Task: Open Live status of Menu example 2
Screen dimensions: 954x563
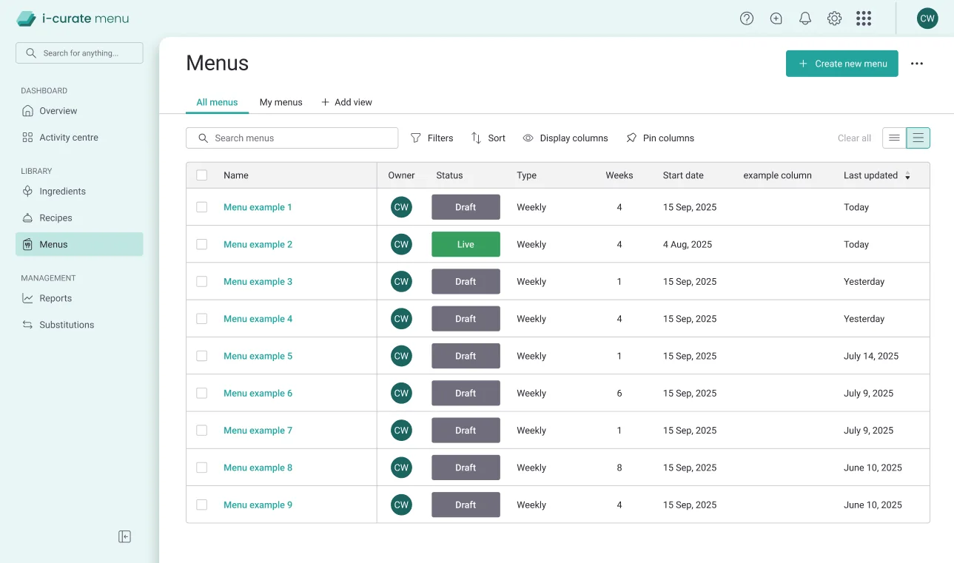Action: tap(466, 244)
